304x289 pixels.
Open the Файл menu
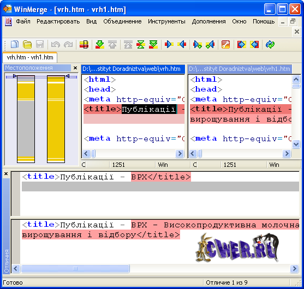(23, 21)
